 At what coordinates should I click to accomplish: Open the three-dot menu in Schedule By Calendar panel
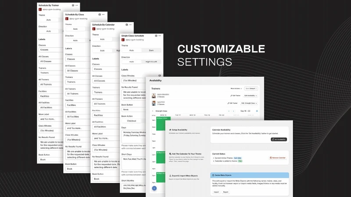point(130,25)
